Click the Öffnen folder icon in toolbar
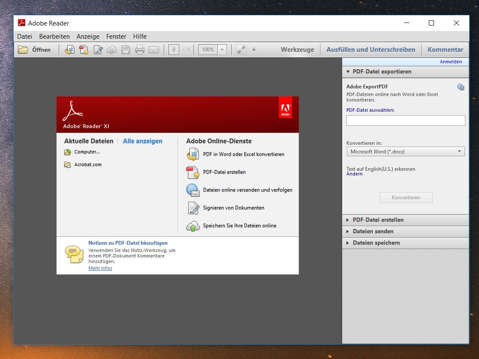The width and height of the screenshot is (479, 359). 23,49
